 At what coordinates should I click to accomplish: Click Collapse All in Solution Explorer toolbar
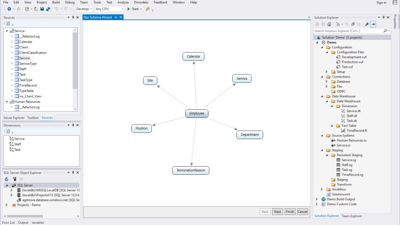point(353,24)
